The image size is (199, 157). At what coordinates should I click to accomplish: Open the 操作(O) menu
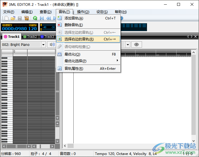[x=83, y=12]
